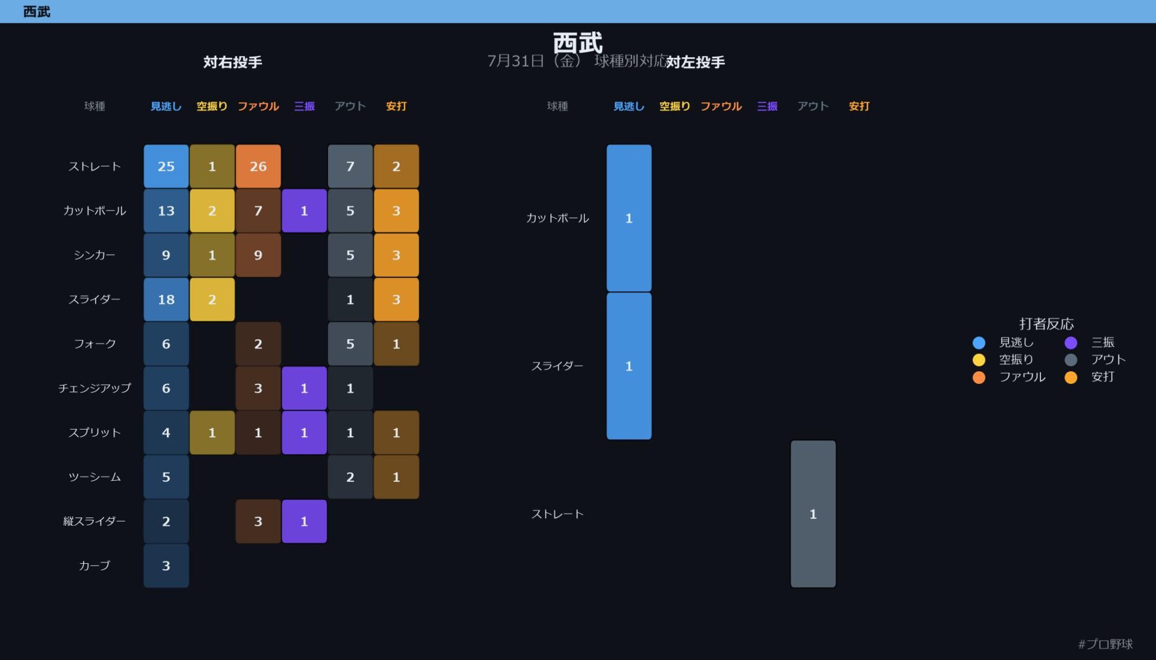
Task: Click the 見逃し column header under 対右投手
Action: 166,106
